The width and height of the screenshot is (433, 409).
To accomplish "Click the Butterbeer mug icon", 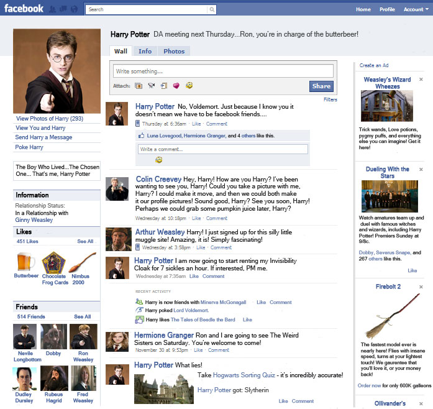I will (25, 262).
